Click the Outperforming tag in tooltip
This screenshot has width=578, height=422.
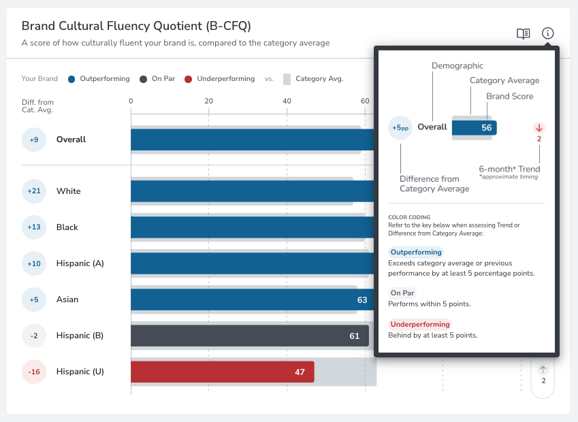[416, 252]
